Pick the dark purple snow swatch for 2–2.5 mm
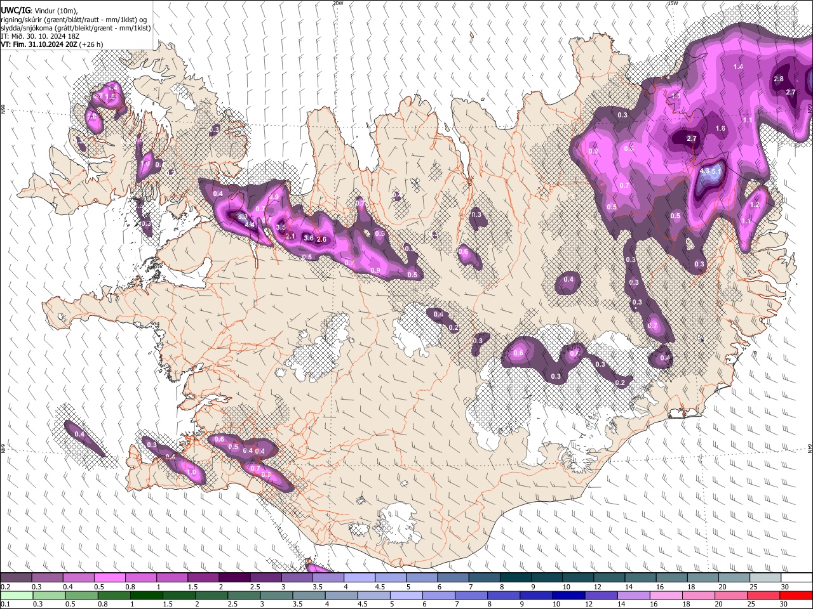Viewport: 813px width, 609px height. 234,578
